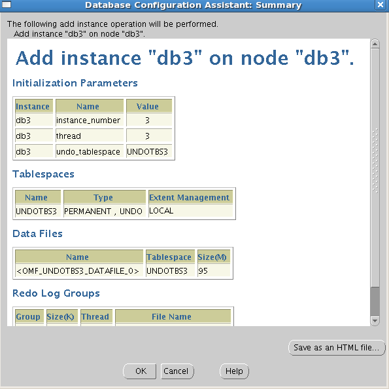389x389 pixels.
Task: Click the scrollbar down arrow
Action: 375,321
